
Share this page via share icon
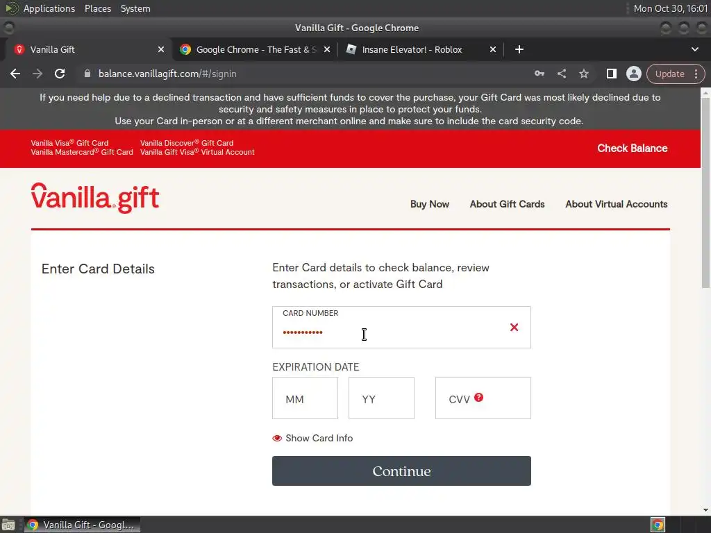562,74
